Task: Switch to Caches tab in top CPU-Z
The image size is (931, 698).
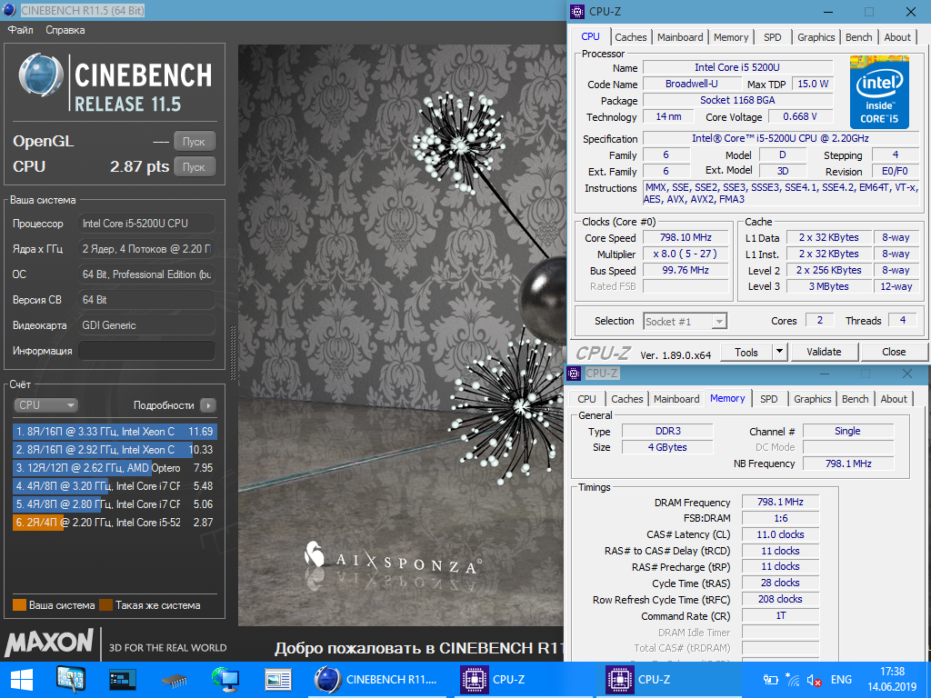Action: (631, 37)
